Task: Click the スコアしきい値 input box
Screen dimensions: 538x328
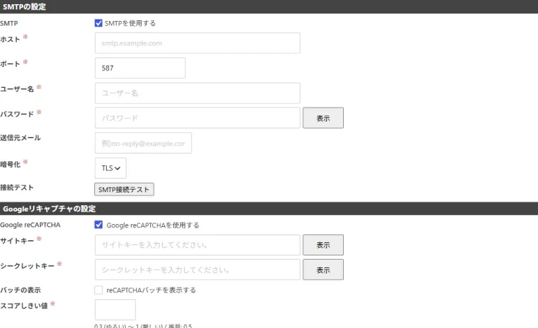Action: 115,309
